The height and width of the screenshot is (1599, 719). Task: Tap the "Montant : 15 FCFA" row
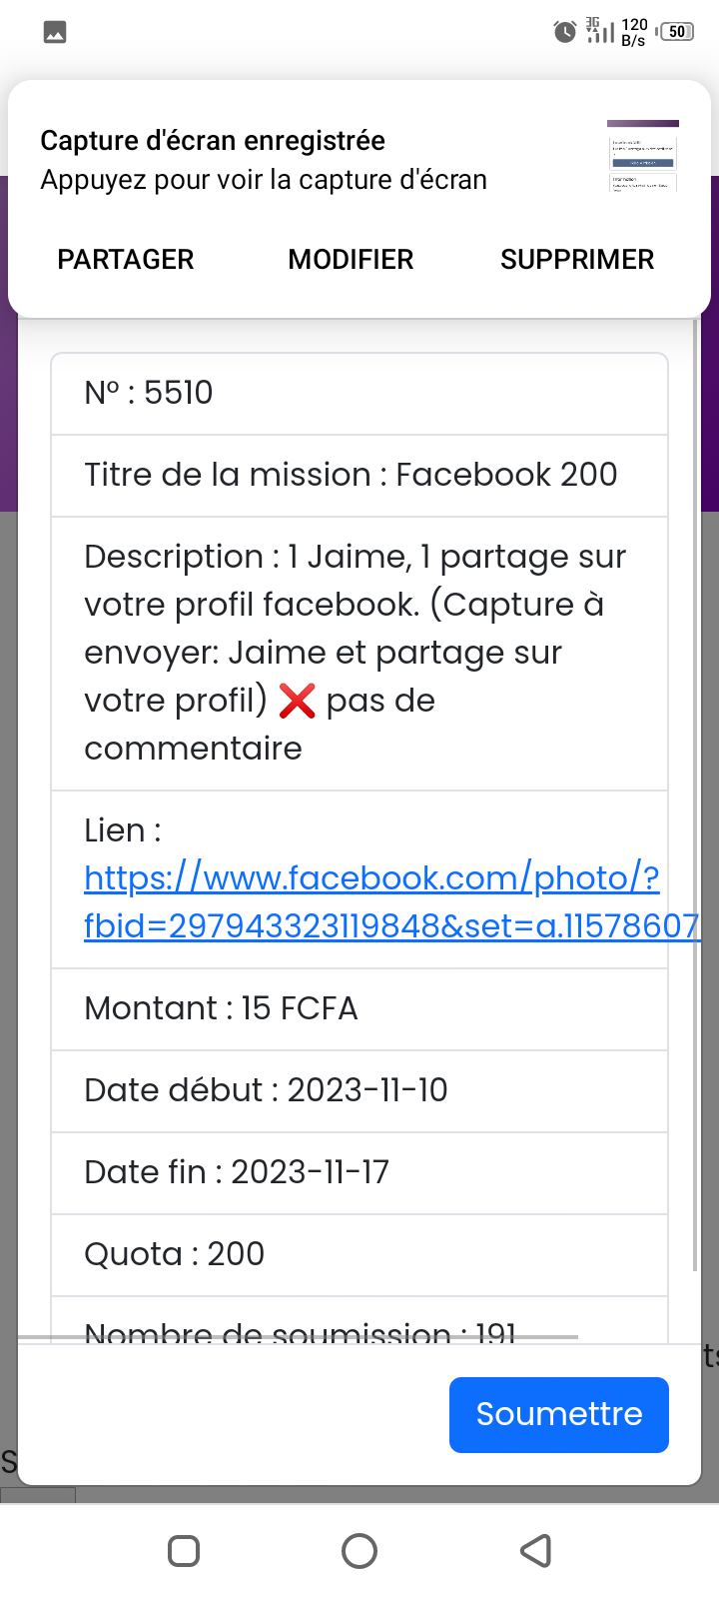point(359,1009)
